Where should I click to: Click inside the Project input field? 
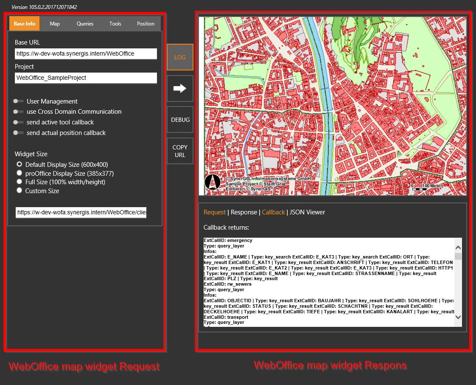86,78
